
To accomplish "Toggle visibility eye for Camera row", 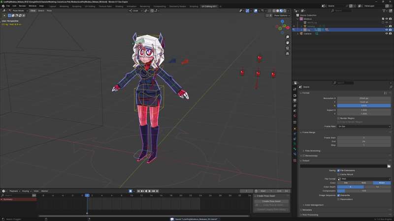I will point(387,33).
